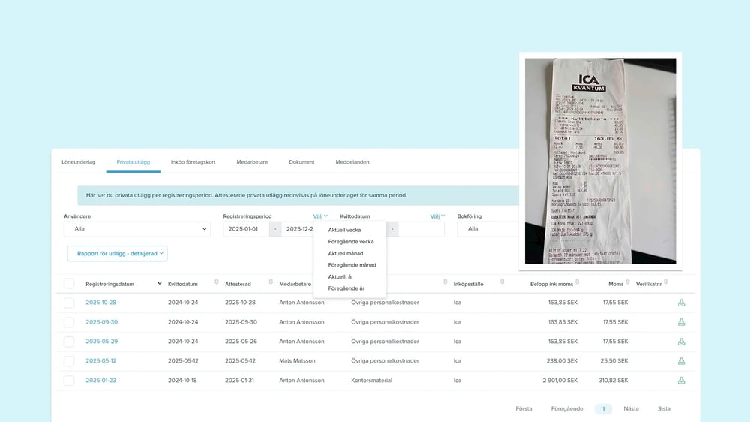
Task: Click Moms value 310,82 SEK
Action: point(613,381)
